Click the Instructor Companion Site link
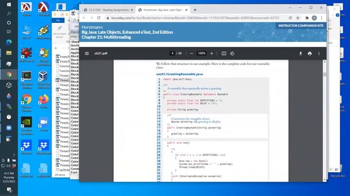 tap(301, 26)
